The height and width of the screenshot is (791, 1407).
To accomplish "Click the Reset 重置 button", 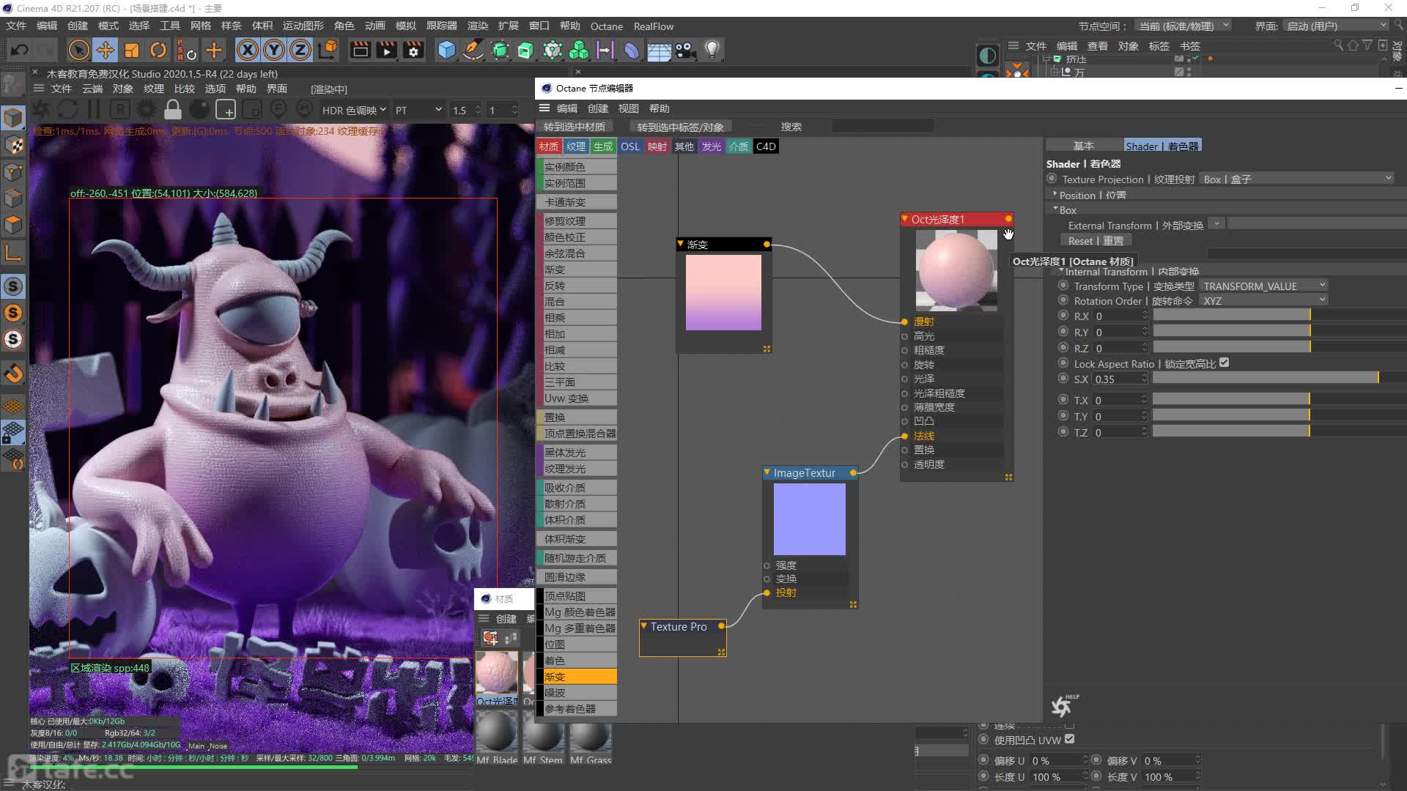I will [x=1096, y=240].
